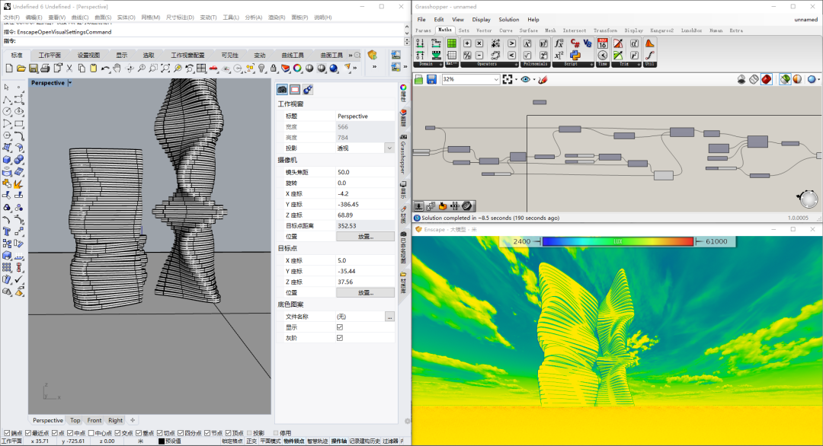This screenshot has width=823, height=446.
Task: Switch to the Top viewport tab
Action: pos(75,420)
